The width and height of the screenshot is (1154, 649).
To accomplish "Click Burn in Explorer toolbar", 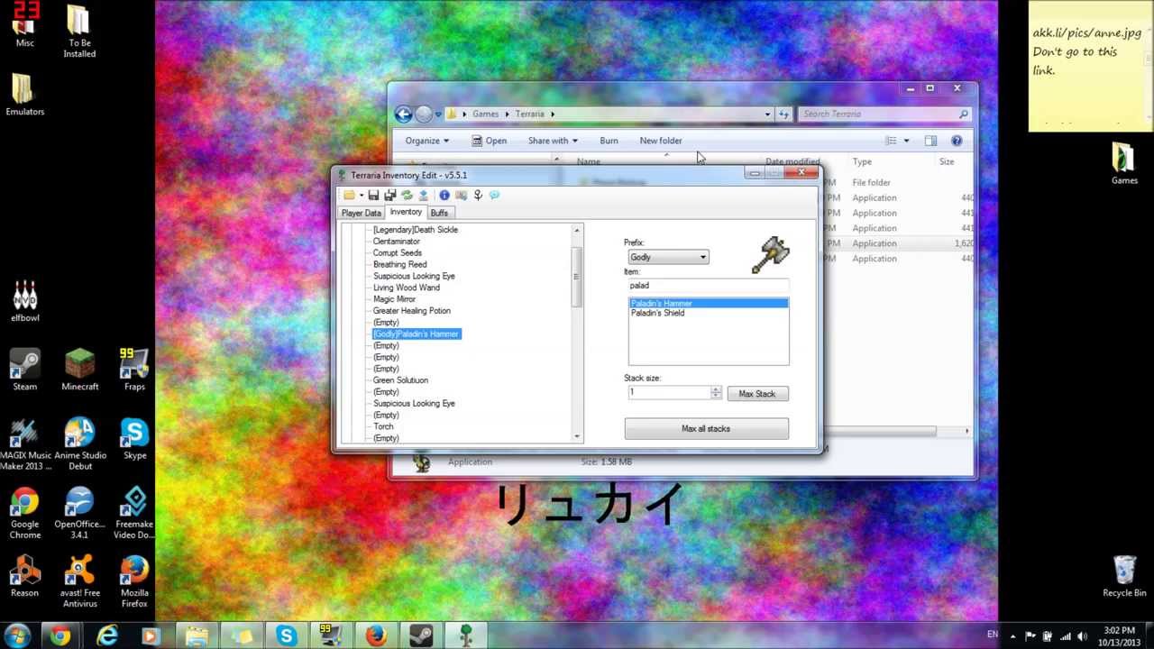I will click(609, 141).
